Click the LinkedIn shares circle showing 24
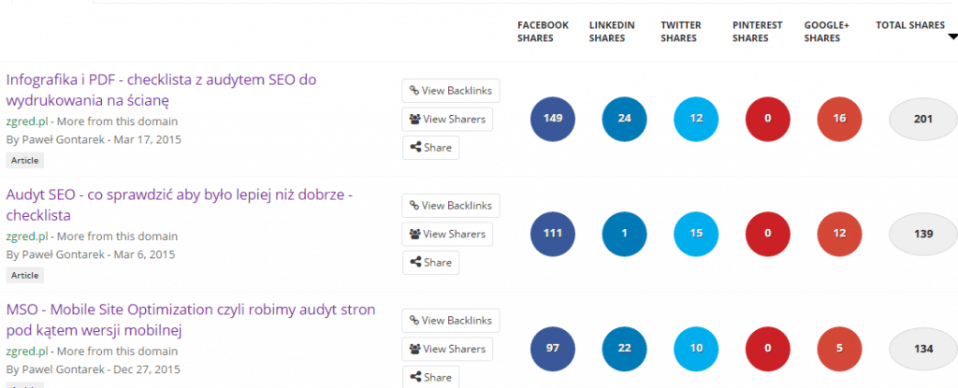Image resolution: width=958 pixels, height=388 pixels. (x=624, y=119)
